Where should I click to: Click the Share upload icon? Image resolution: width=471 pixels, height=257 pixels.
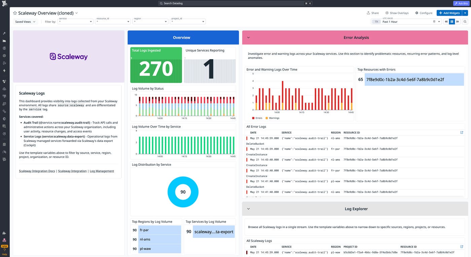[x=368, y=13]
